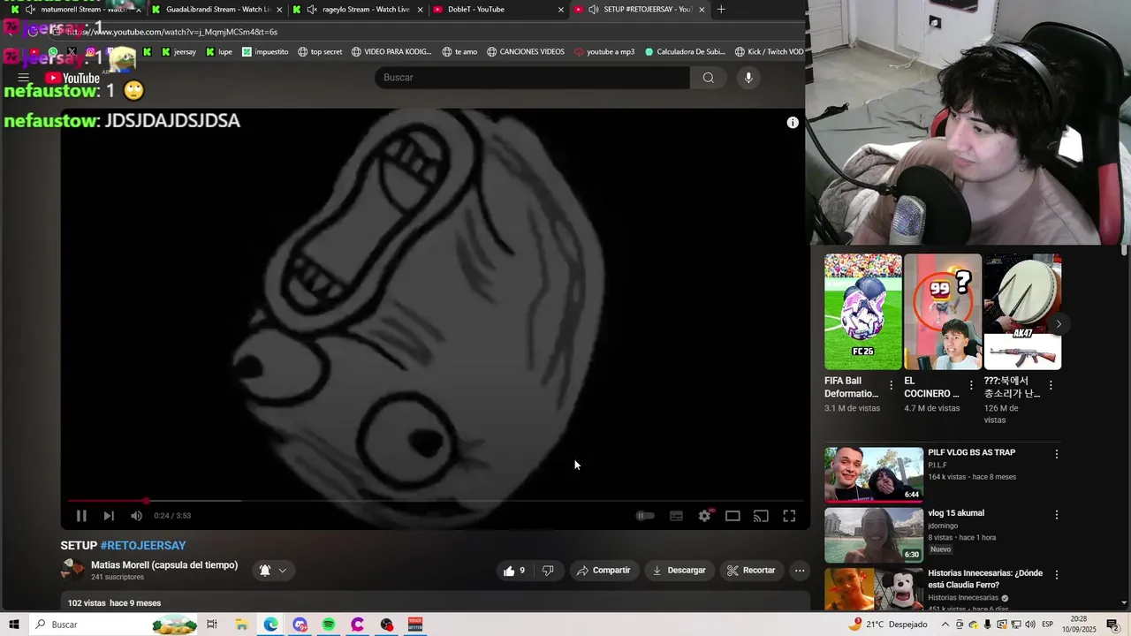Click the Recortar clip button
This screenshot has height=636, width=1131.
[x=751, y=571]
